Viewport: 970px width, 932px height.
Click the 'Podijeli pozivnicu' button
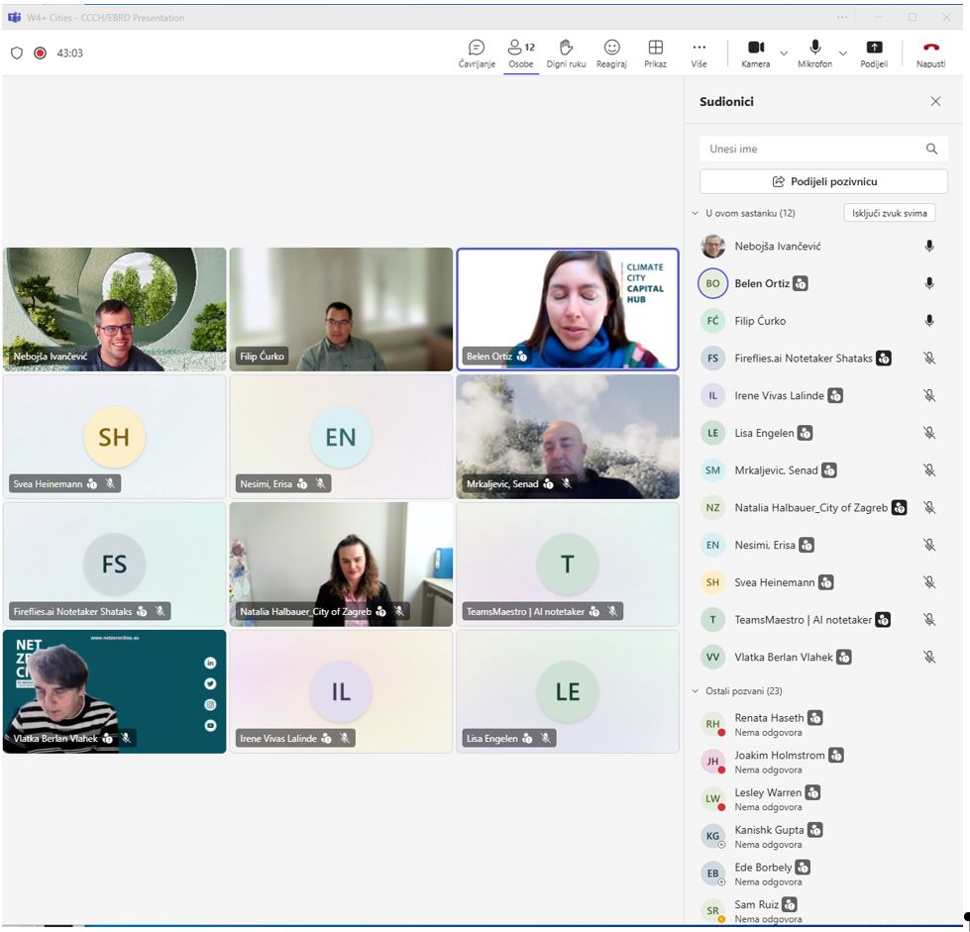point(823,181)
